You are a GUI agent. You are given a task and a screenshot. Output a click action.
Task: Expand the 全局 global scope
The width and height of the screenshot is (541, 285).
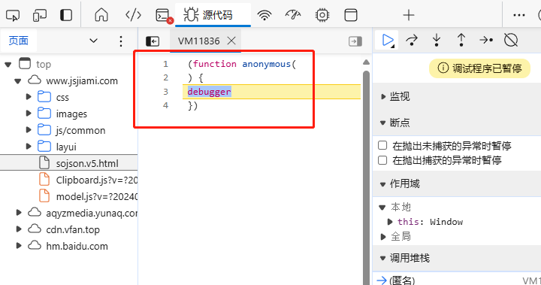[x=383, y=237]
